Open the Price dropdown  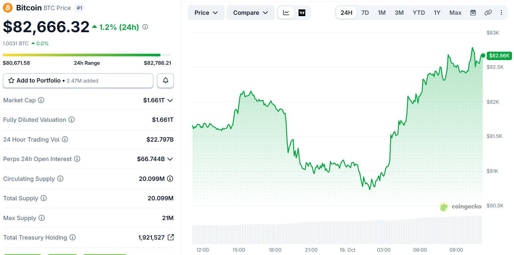206,13
